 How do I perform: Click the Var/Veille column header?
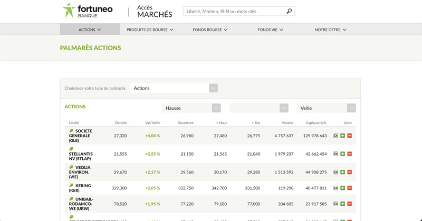point(152,123)
